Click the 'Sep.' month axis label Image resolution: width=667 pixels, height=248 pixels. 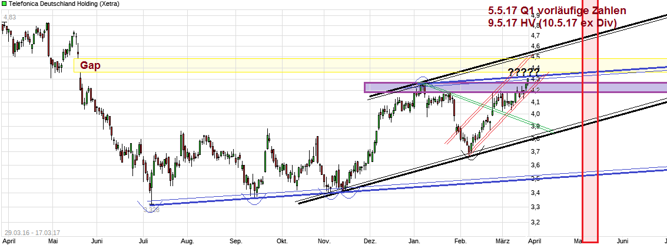[x=235, y=241]
